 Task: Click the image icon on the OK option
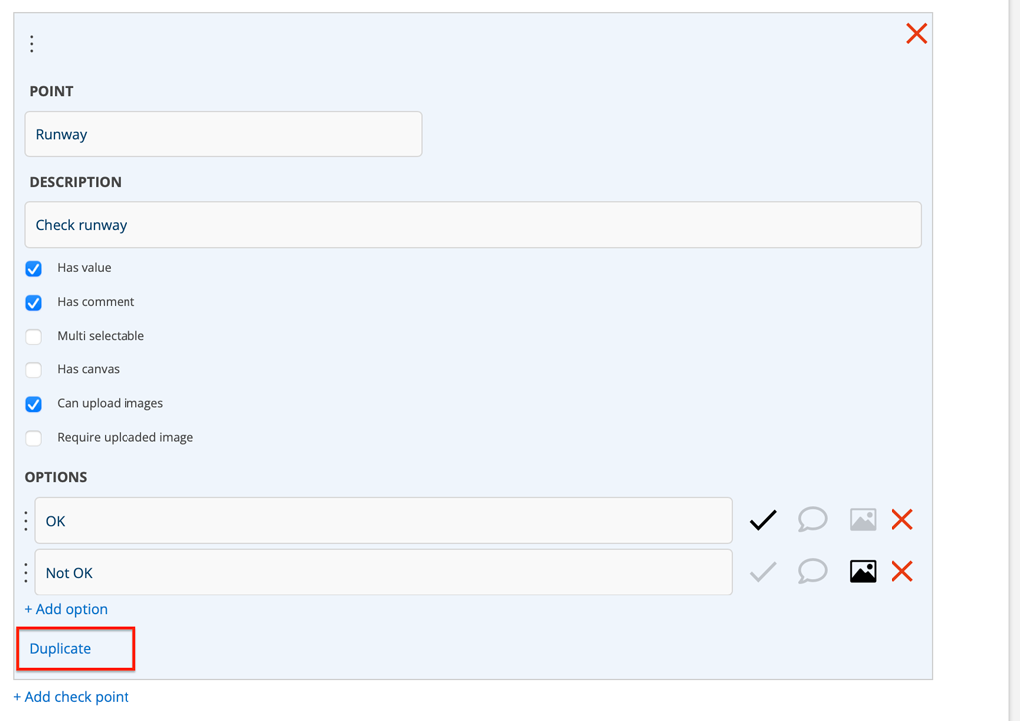pos(863,520)
